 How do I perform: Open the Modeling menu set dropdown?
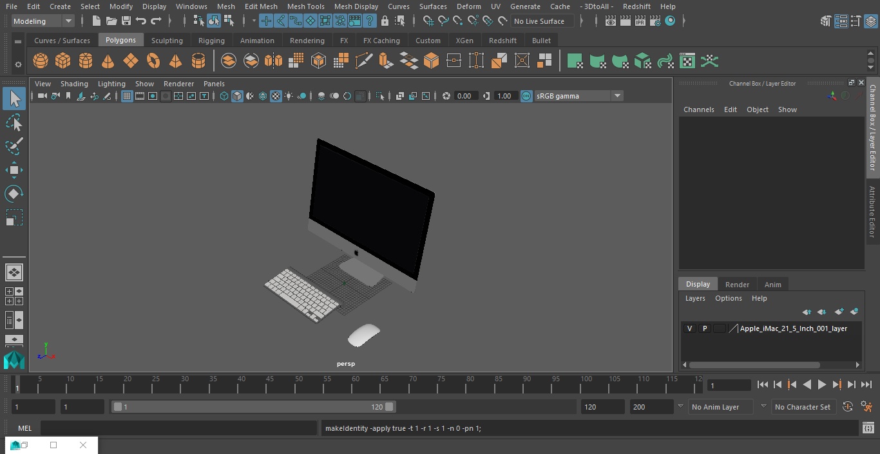43,21
